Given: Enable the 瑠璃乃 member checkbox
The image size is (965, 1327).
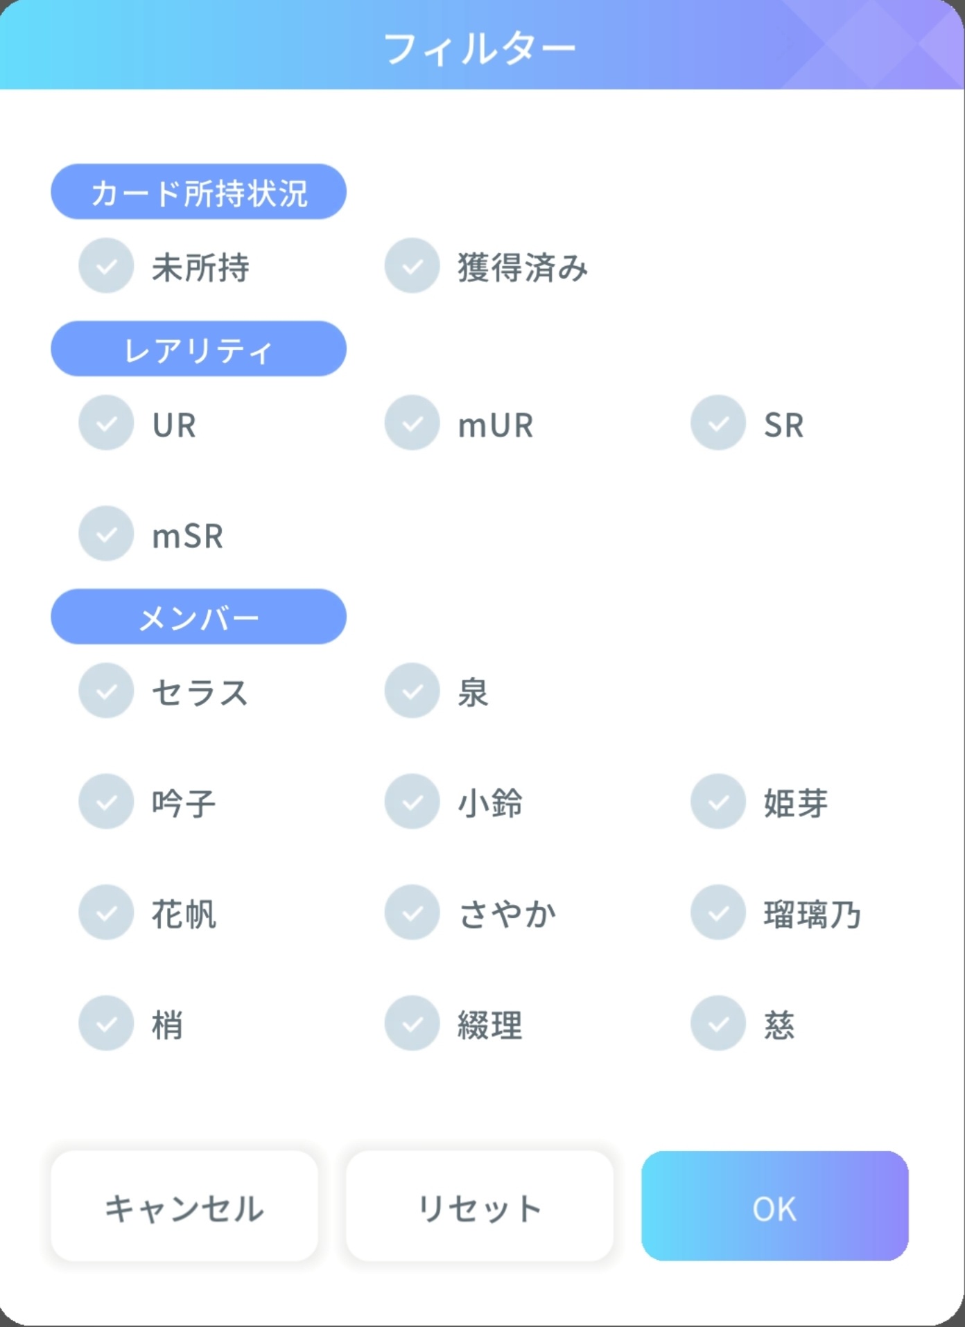Looking at the screenshot, I should tap(718, 913).
